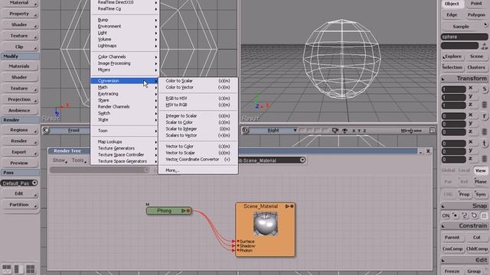Image resolution: width=490 pixels, height=275 pixels.
Task: Click the r rotate transform icon
Action: tap(485, 116)
